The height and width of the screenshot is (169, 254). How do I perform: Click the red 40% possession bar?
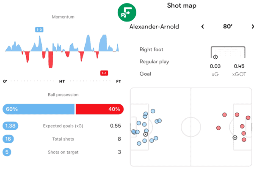click(x=99, y=109)
